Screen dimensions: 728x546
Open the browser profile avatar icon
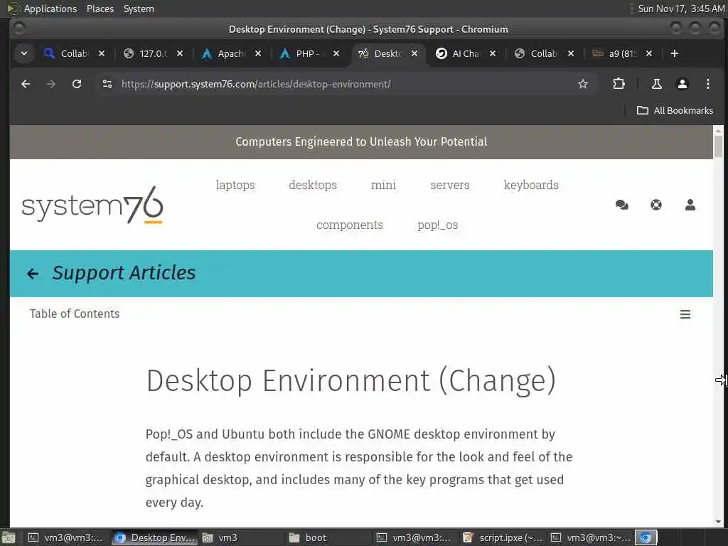click(682, 84)
